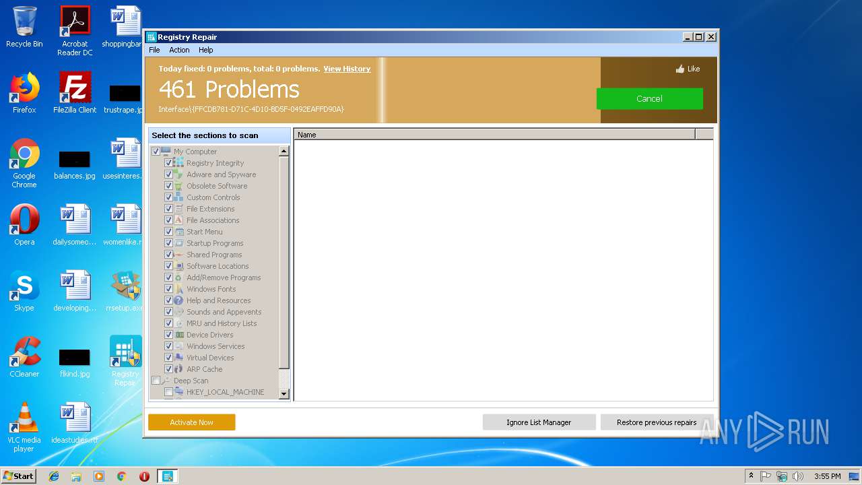Open the View History link

347,69
